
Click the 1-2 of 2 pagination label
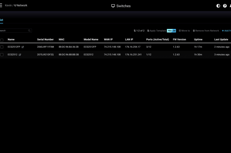click(140, 31)
